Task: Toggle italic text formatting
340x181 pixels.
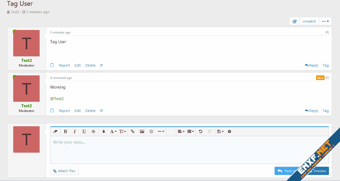Action: pos(75,131)
